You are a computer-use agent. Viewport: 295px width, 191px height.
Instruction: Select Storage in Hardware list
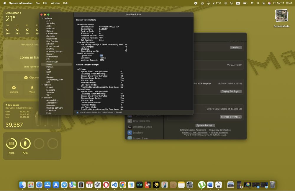[x=50, y=77]
